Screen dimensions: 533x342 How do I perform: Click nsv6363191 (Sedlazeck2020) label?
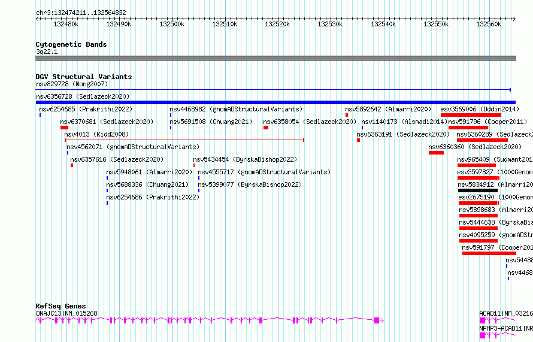(x=403, y=134)
